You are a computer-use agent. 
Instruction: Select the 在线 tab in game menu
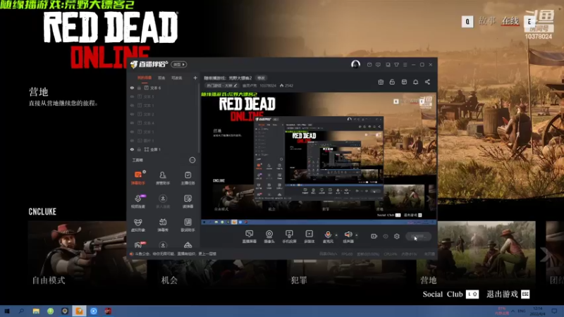pyautogui.click(x=510, y=21)
